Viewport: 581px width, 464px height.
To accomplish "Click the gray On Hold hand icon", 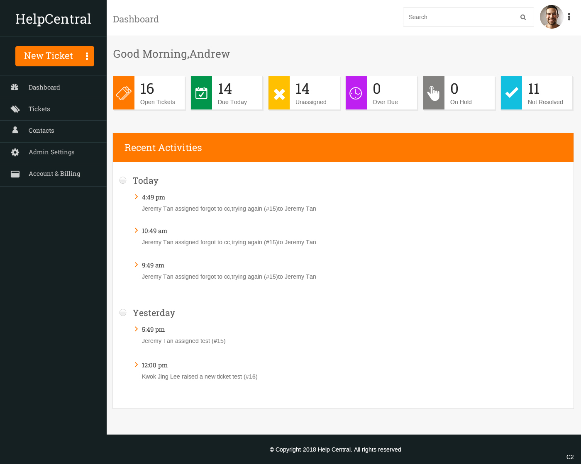I will tap(434, 93).
